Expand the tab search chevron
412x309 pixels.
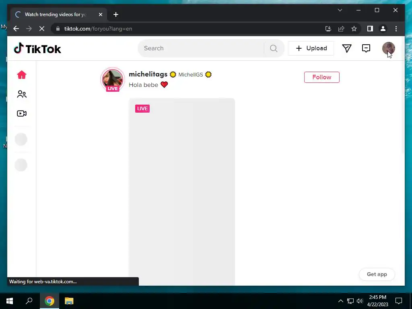340,10
